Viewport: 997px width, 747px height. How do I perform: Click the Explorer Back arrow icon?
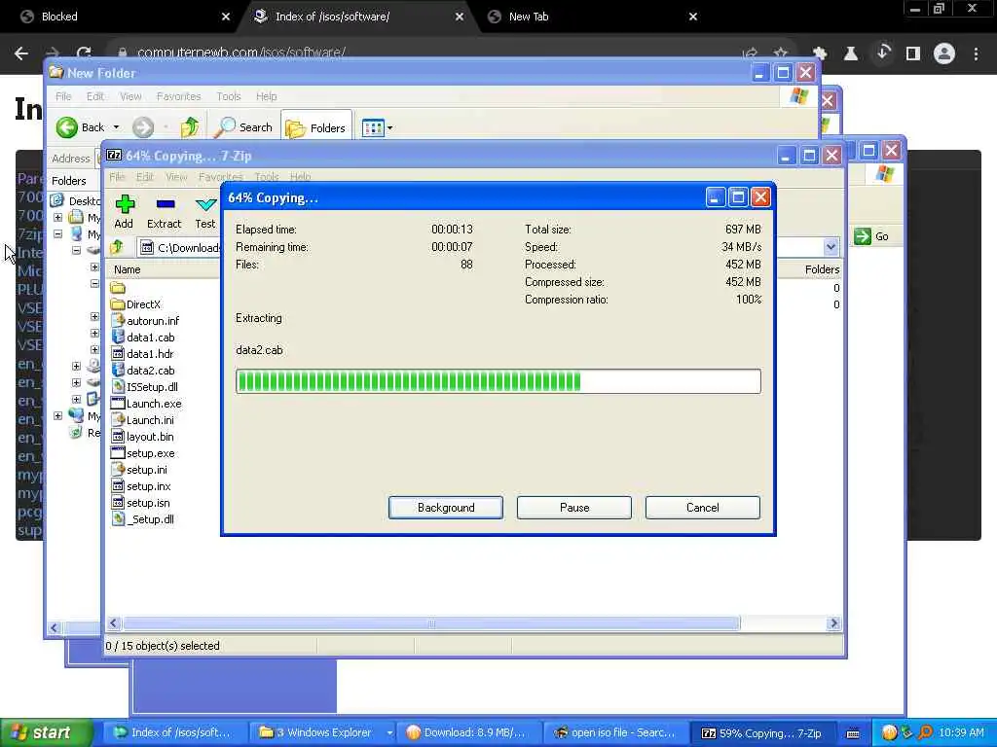(x=67, y=127)
